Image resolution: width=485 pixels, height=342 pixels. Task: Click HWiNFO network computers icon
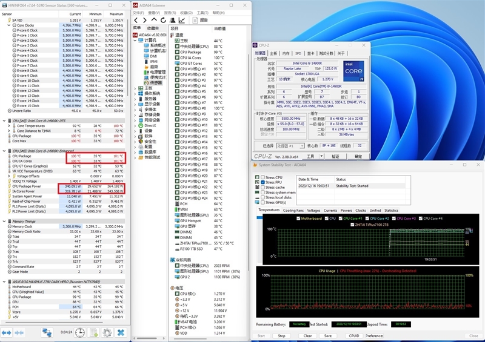click(x=47, y=333)
